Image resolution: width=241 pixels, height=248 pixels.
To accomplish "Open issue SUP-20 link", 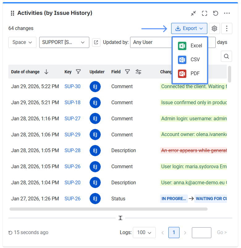I will (73, 183).
